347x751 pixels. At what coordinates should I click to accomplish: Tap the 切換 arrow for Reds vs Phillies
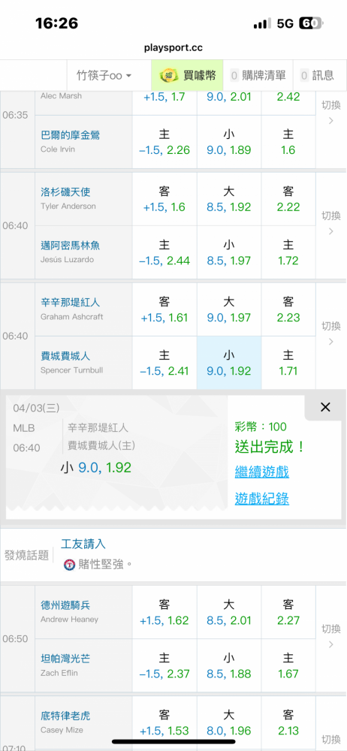click(x=331, y=334)
